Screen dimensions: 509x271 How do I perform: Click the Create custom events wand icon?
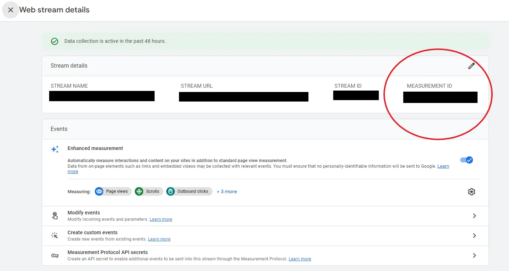coord(55,235)
